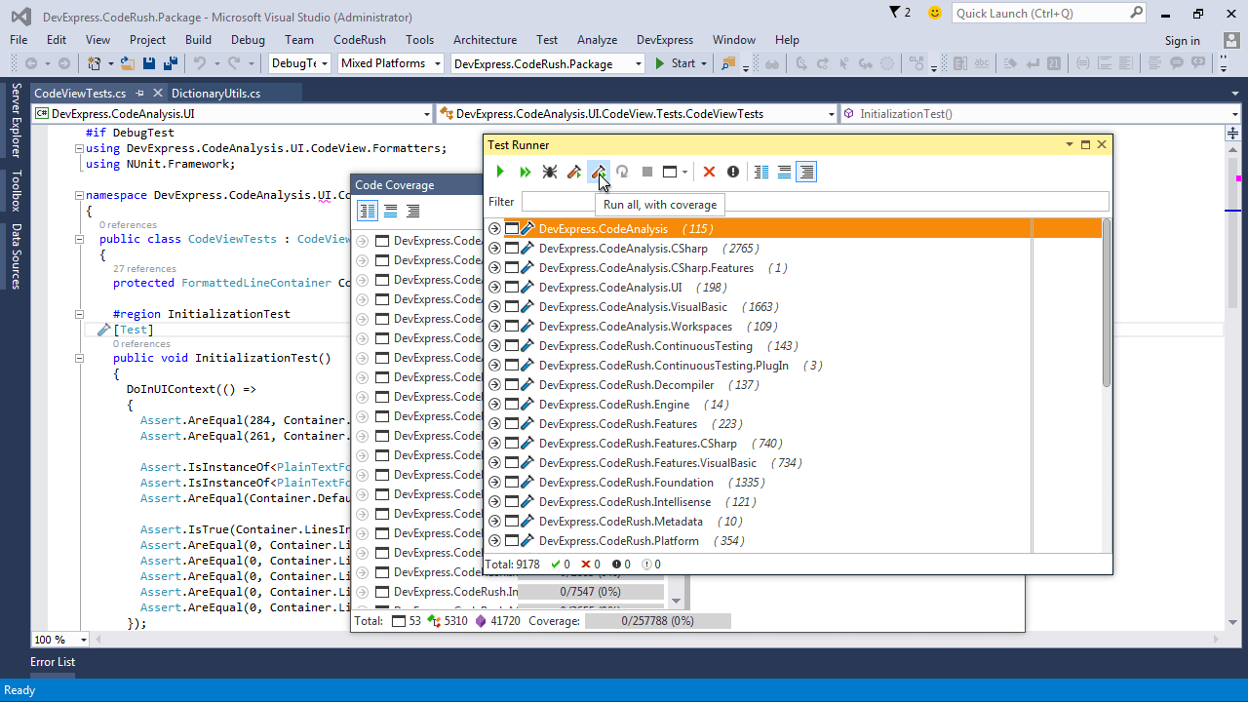The height and width of the screenshot is (702, 1248).
Task: Click the exclamation mark icon in Test Runner
Action: 733,172
